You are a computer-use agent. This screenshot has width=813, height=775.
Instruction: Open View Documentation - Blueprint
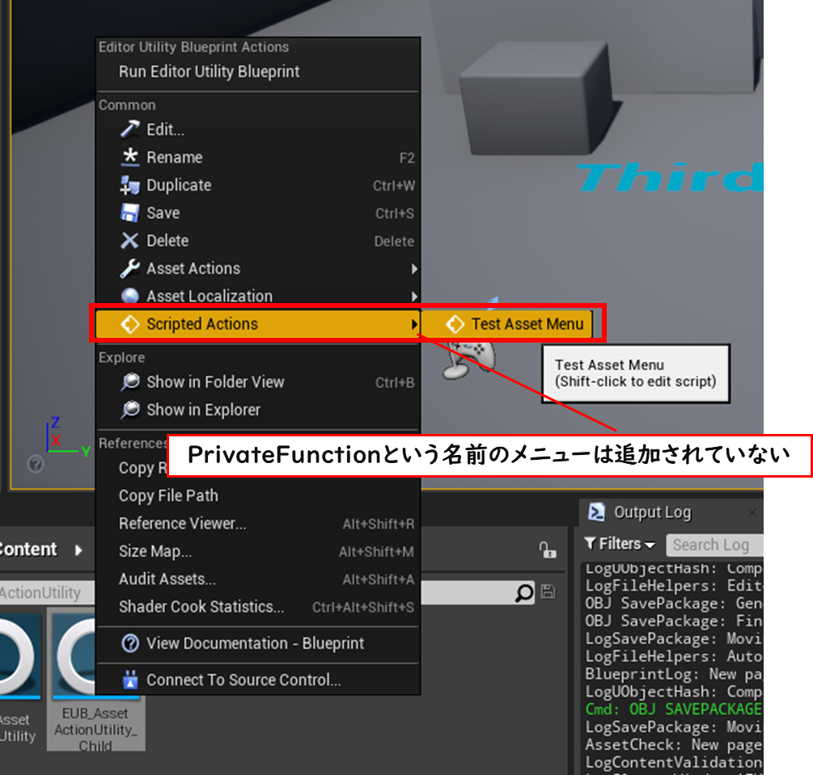click(258, 643)
